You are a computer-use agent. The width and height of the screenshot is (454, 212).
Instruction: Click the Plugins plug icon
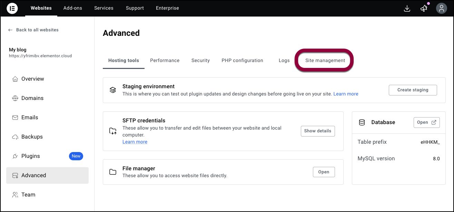[15, 156]
